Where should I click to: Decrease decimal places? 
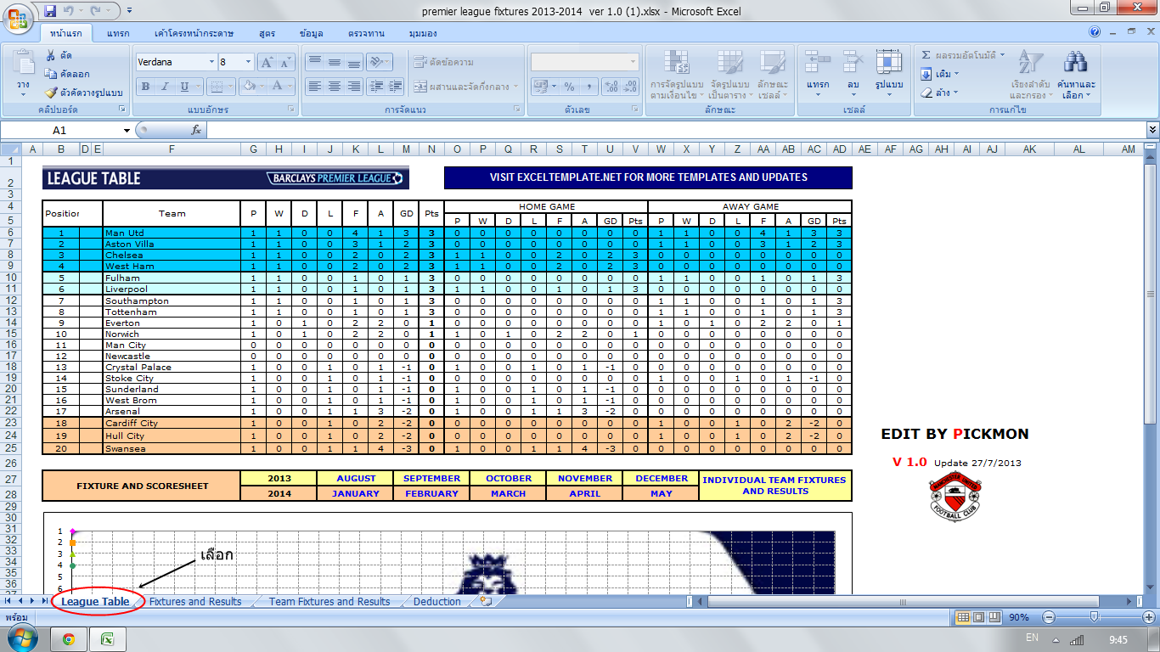(629, 87)
